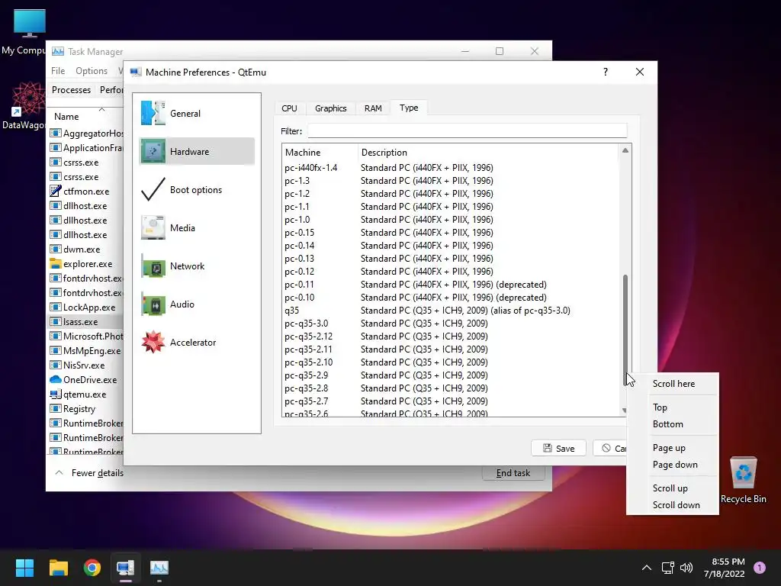The height and width of the screenshot is (586, 781).
Task: Click the Save button
Action: (x=558, y=448)
